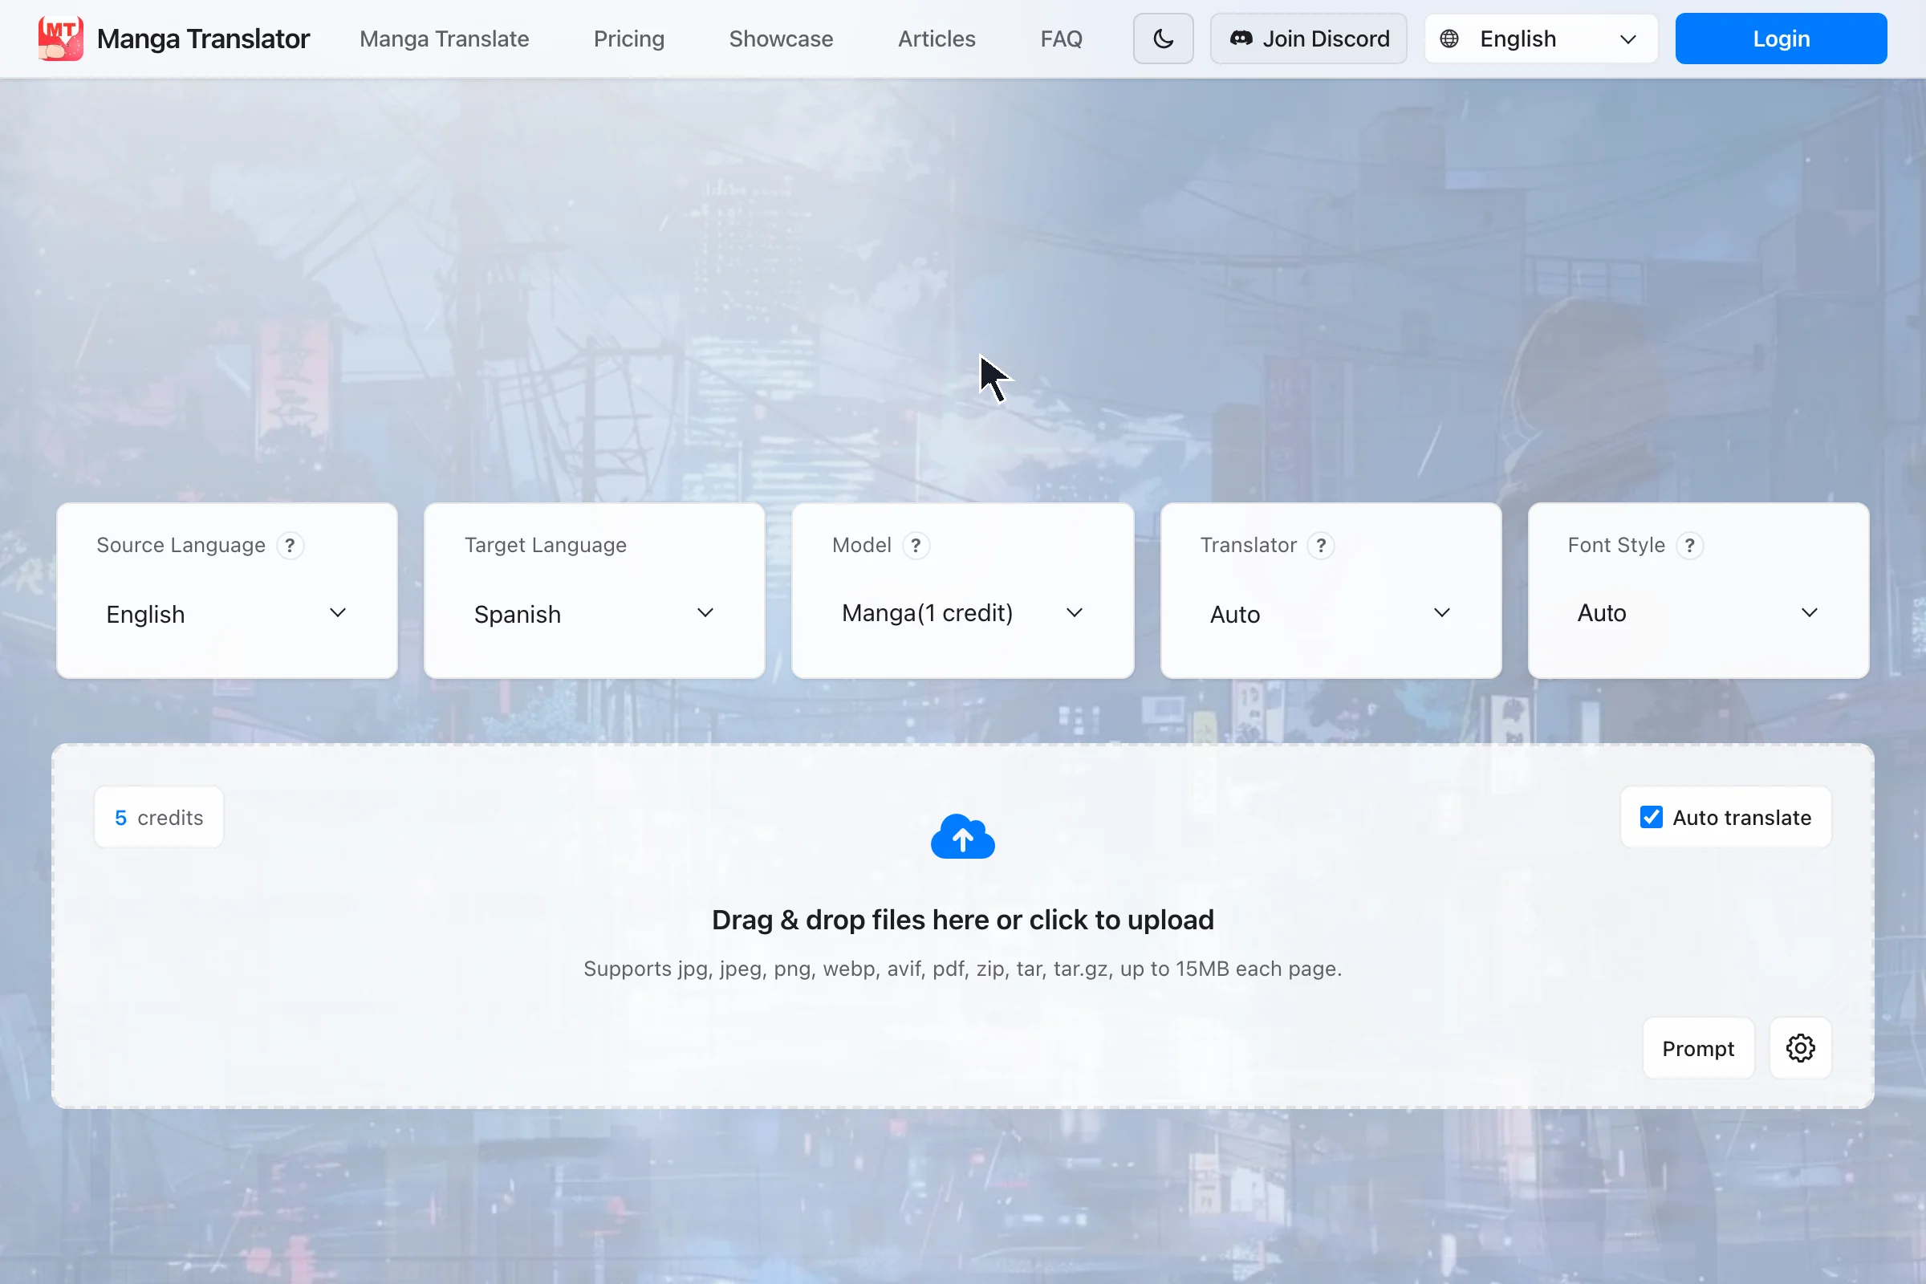Show help for Source Language

(x=290, y=546)
